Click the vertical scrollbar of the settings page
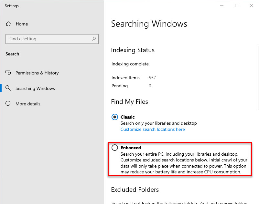This screenshot has height=204, width=259. pos(258,78)
